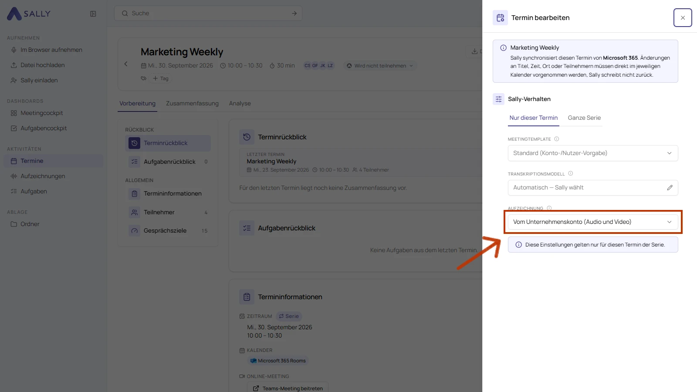
Task: Select Termininformationen in the preparation list
Action: point(168,194)
